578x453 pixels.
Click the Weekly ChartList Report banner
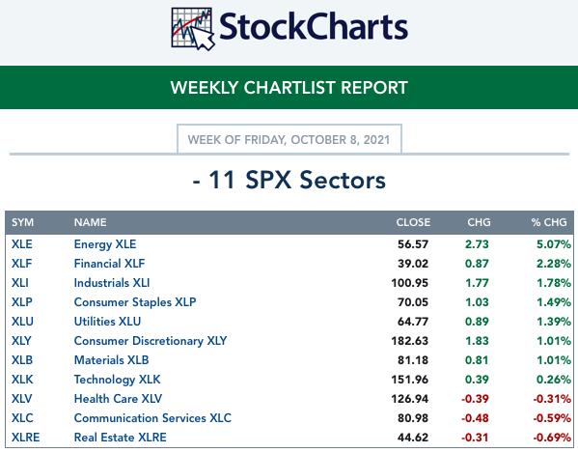(289, 88)
